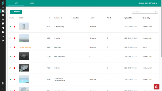Image resolution: width=162 pixels, height=91 pixels.
Task: Edit the Data Center Demo site
Action: [x=10, y=57]
